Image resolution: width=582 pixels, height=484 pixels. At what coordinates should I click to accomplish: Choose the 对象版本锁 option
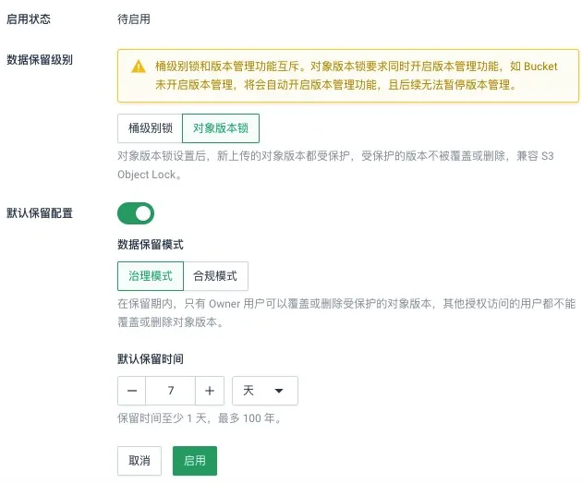click(221, 127)
